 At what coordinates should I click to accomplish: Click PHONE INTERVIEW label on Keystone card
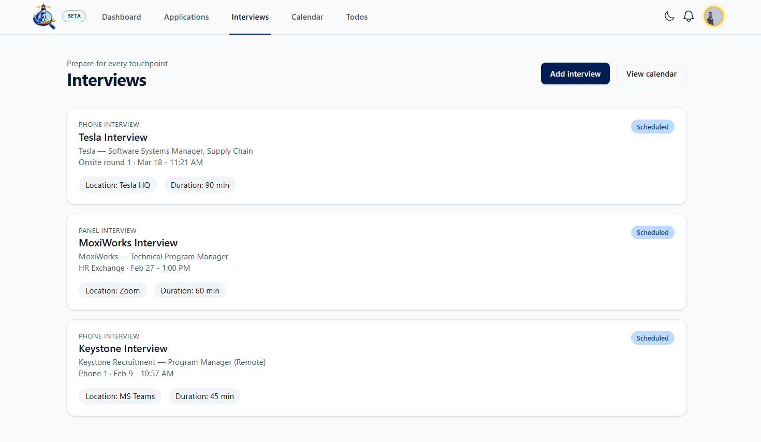click(109, 336)
